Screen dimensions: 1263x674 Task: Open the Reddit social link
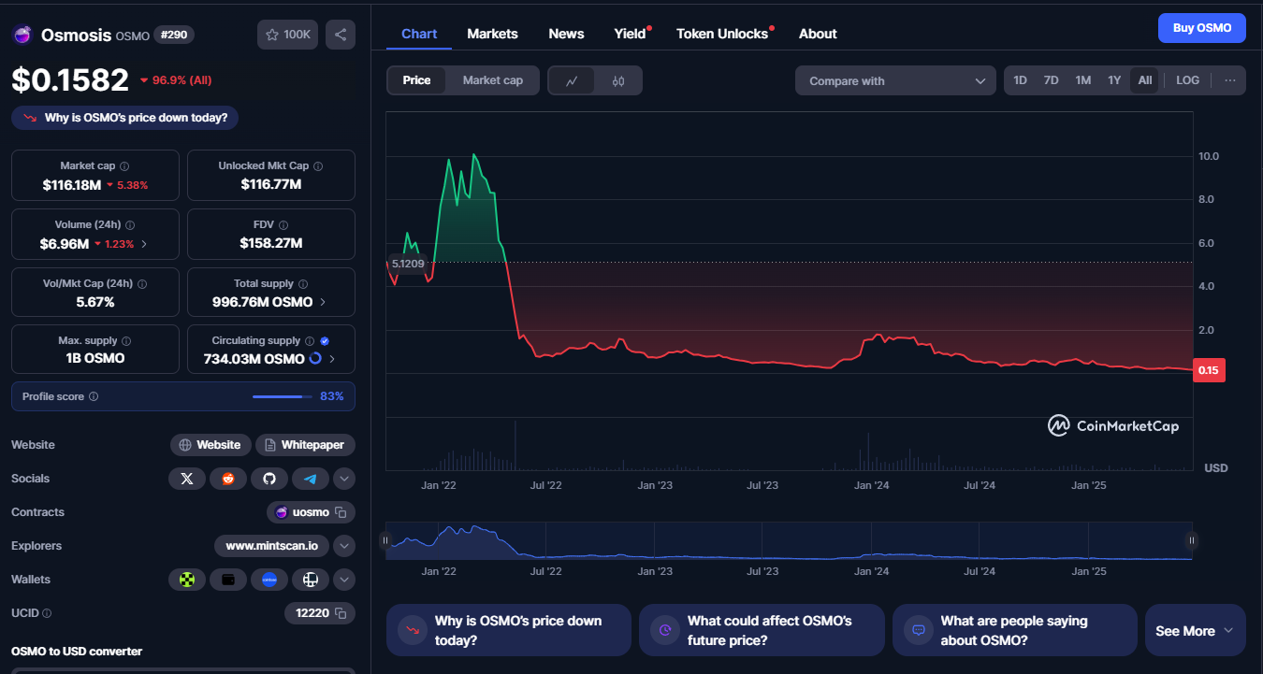pyautogui.click(x=228, y=479)
